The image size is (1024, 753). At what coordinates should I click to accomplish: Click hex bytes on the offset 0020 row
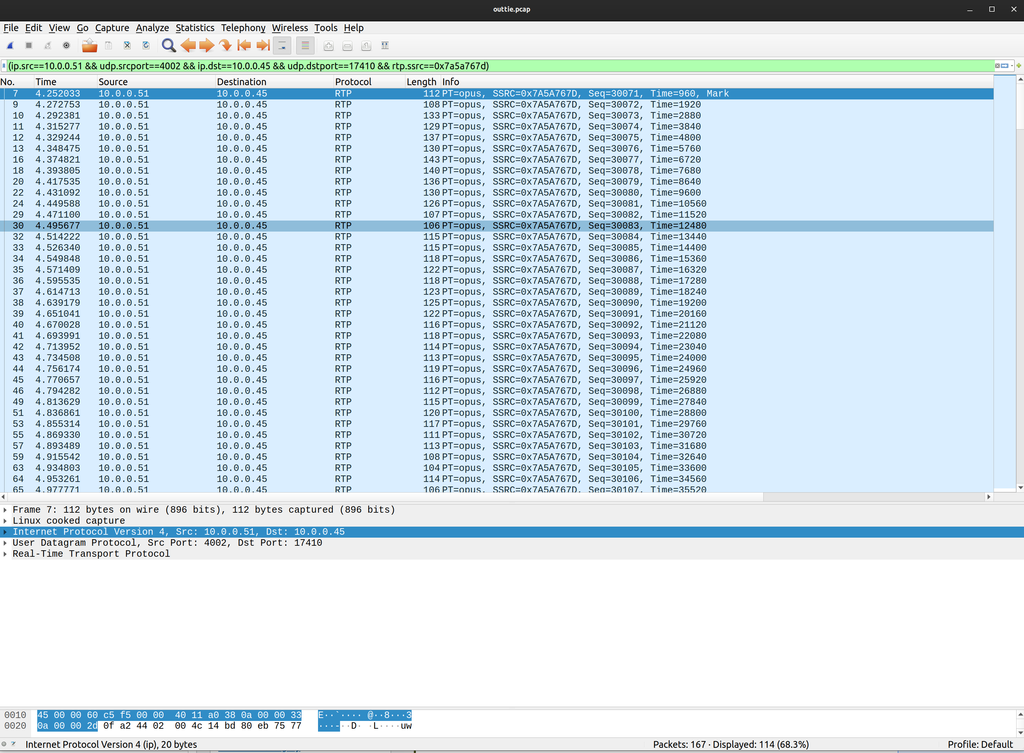169,726
